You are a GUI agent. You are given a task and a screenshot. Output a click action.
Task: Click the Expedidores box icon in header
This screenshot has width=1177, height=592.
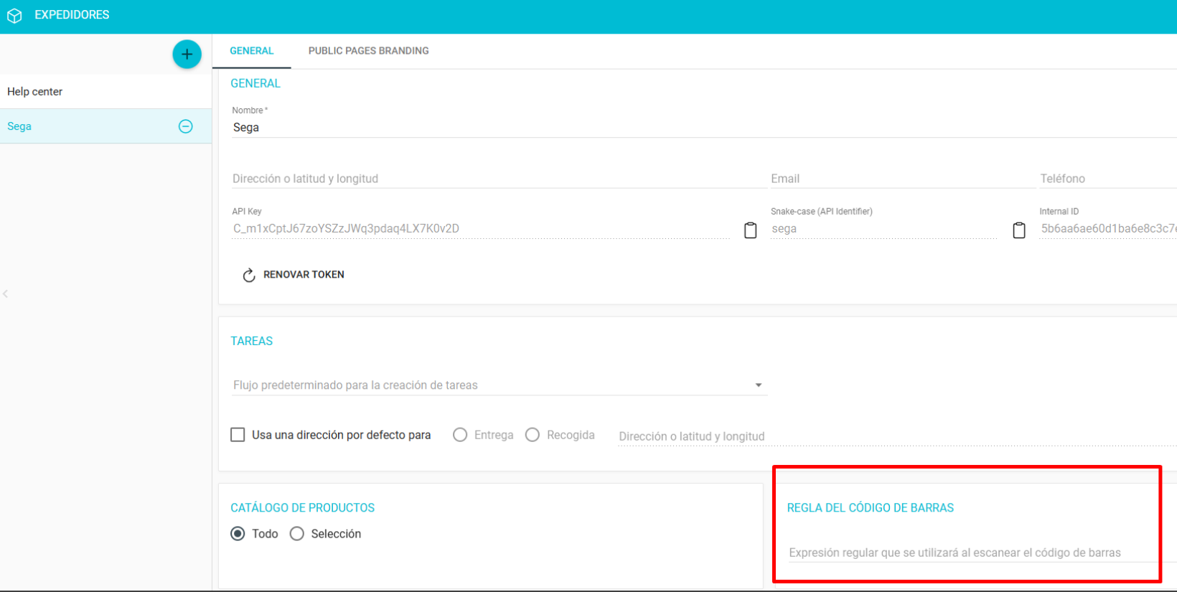pyautogui.click(x=14, y=15)
